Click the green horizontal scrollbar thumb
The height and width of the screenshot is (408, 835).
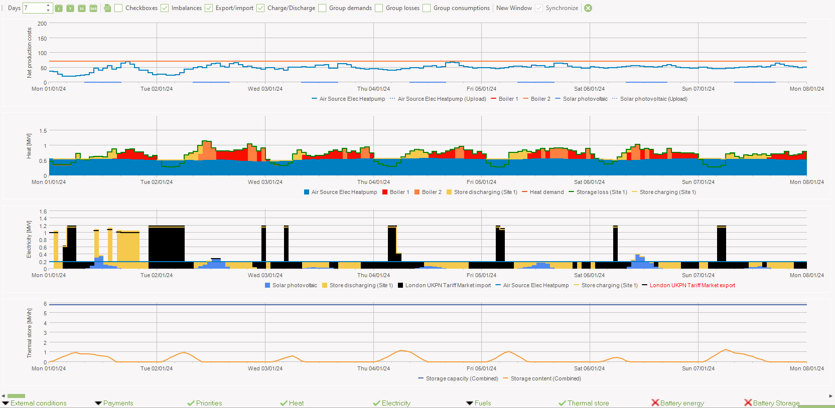pyautogui.click(x=16, y=396)
